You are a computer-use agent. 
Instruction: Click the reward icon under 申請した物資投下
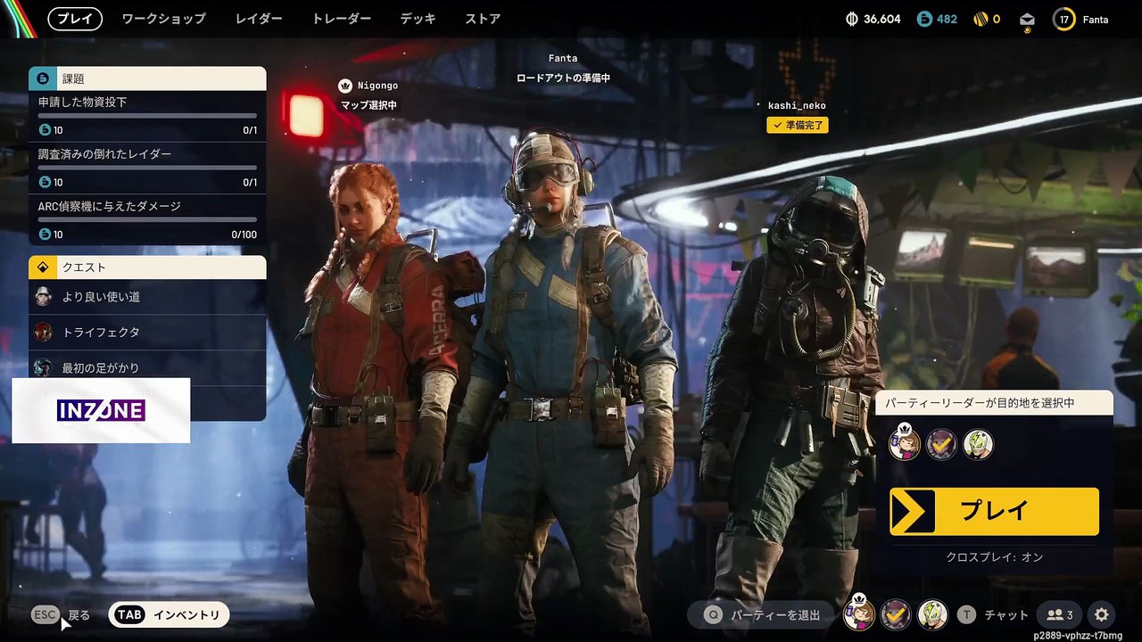click(x=45, y=130)
